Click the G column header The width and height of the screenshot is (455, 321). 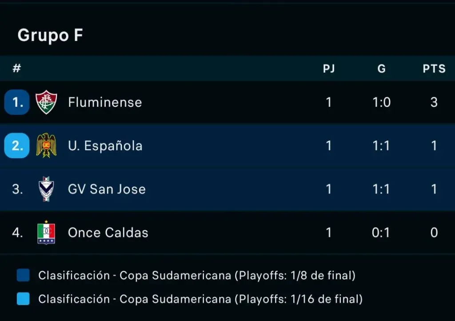click(381, 69)
